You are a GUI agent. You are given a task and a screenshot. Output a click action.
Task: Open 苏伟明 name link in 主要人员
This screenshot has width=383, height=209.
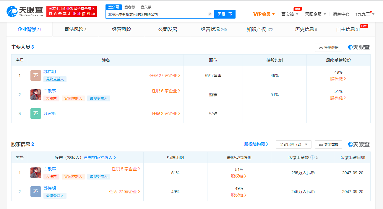[50, 72]
